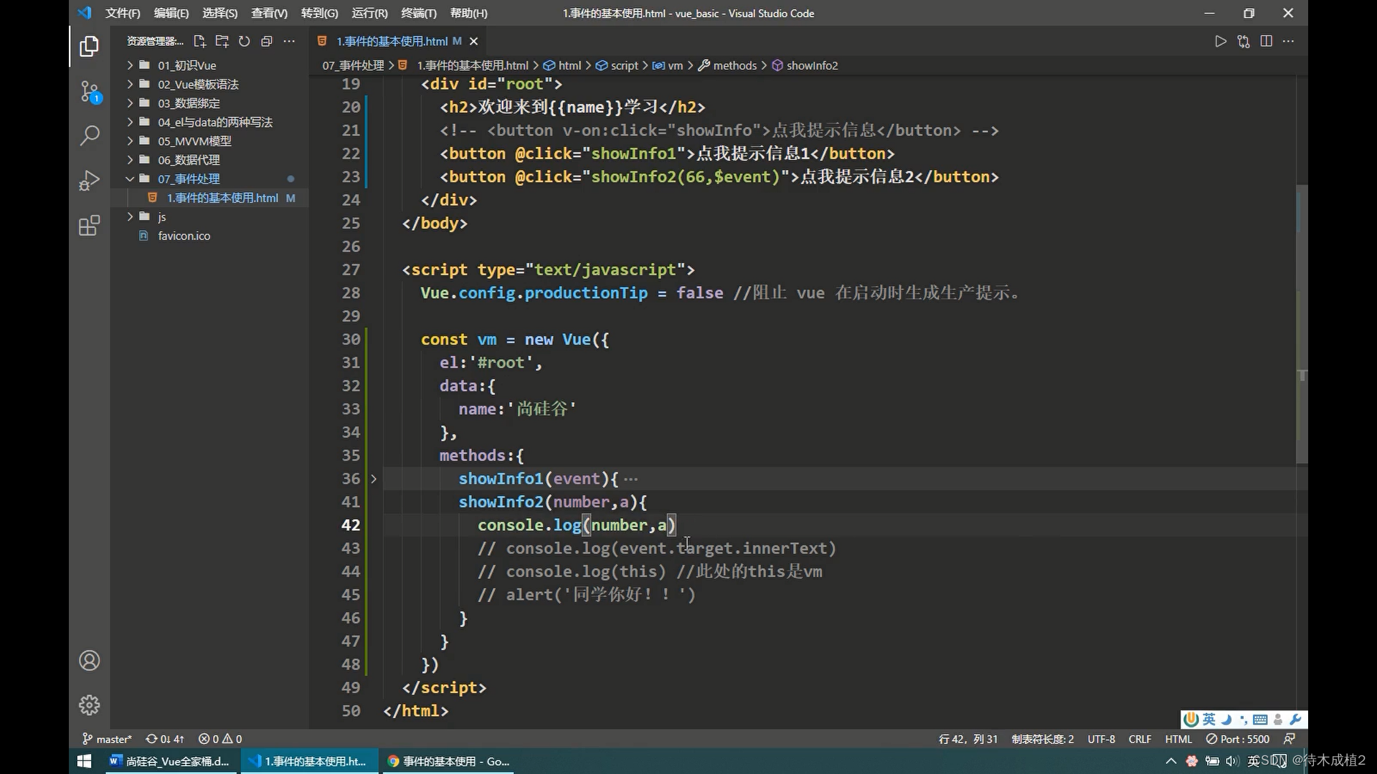Split the editor to the right

(x=1267, y=41)
